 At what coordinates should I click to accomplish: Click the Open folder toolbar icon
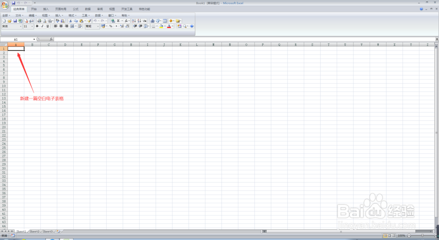[9, 21]
